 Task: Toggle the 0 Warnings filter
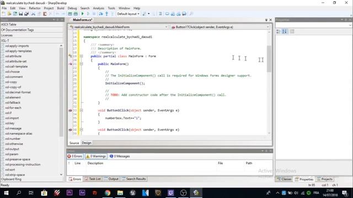pyautogui.click(x=96, y=156)
